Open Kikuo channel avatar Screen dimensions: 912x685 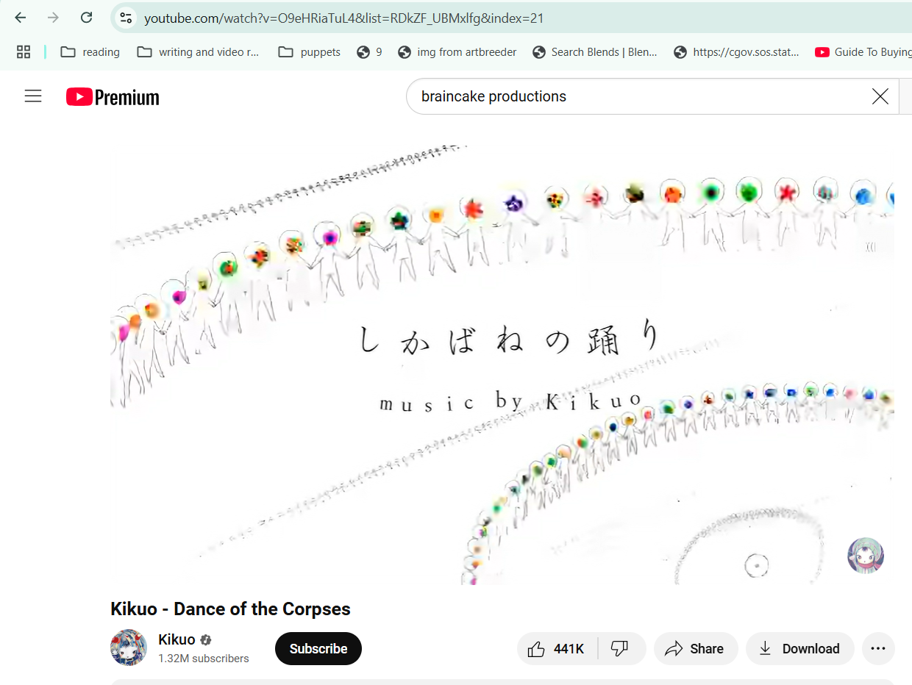(x=129, y=648)
